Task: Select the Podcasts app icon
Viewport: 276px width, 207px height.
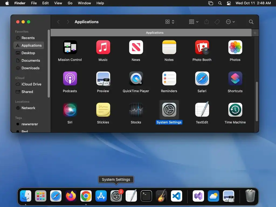Action: 70,78
